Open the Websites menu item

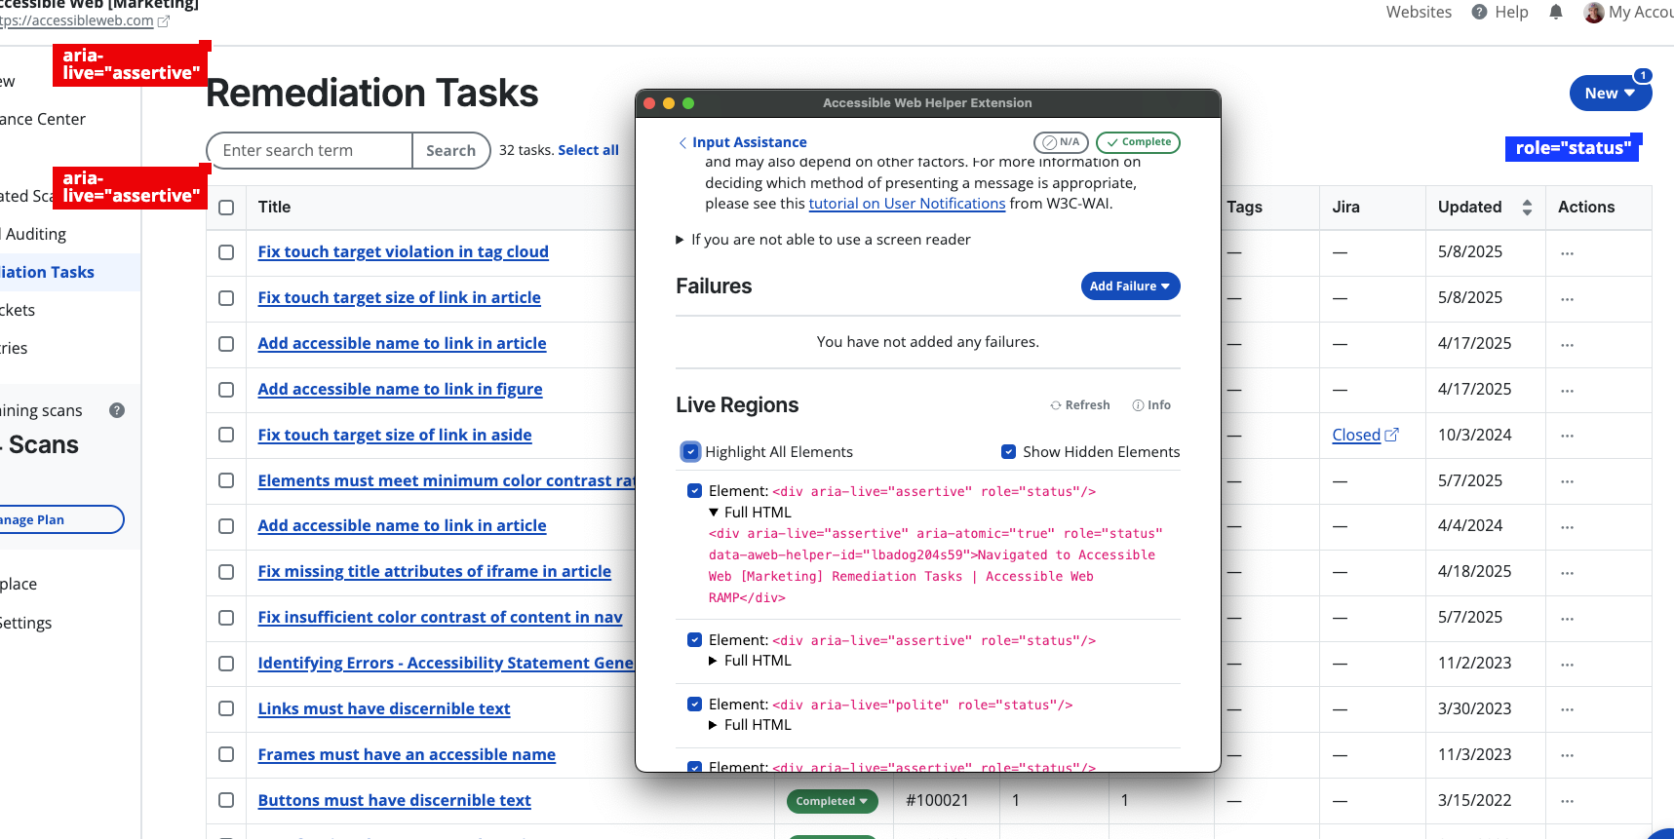click(x=1419, y=12)
